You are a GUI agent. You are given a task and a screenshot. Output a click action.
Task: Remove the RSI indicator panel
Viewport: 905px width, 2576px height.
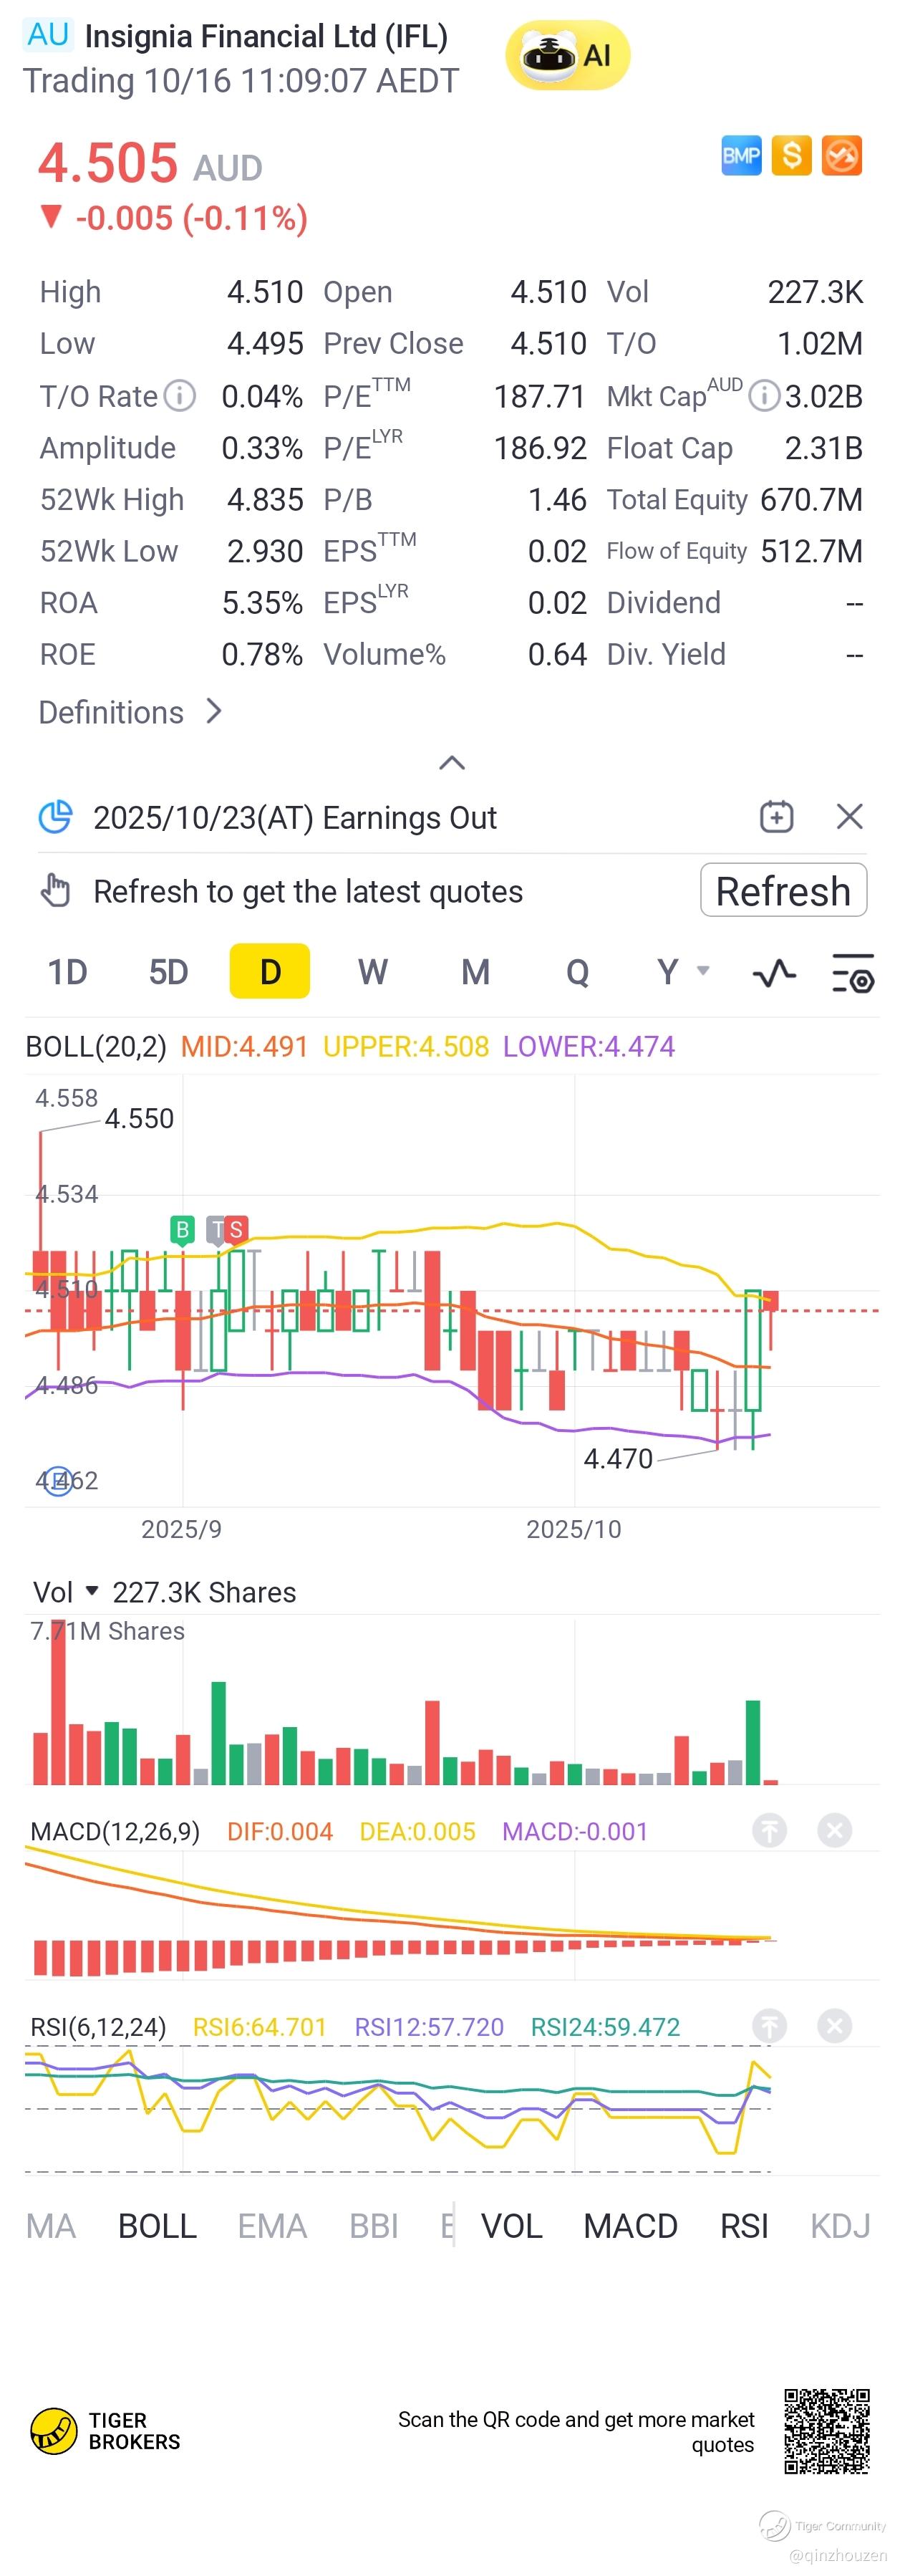pos(834,2026)
